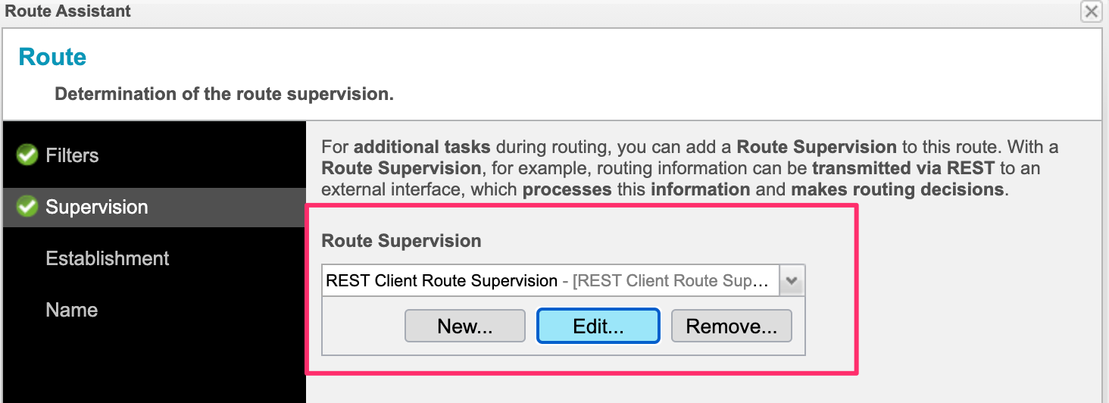Select the REST Client Route Supervision combo box
Viewport: 1109px width, 403px height.
563,280
